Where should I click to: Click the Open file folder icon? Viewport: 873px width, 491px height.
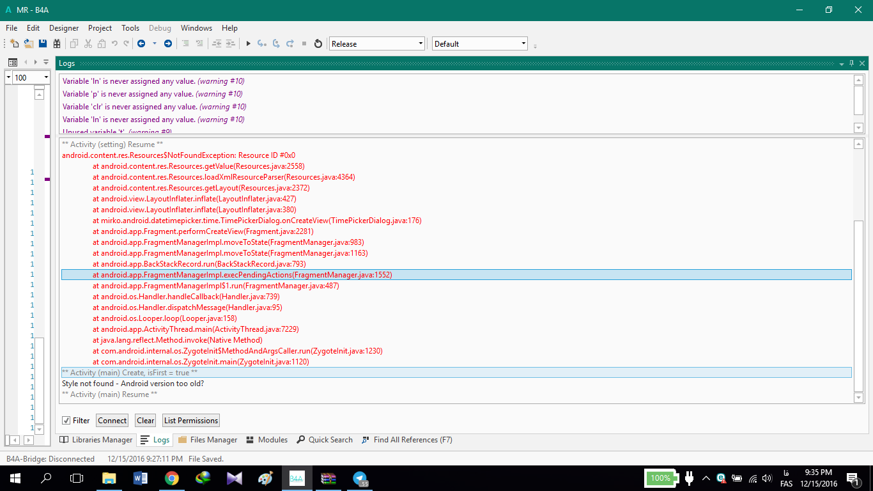[29, 43]
